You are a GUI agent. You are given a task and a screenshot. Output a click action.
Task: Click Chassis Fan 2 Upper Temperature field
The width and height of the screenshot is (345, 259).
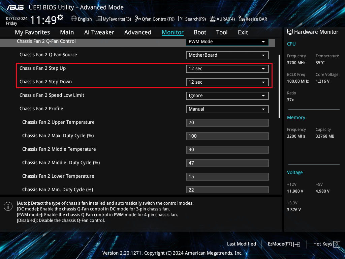coord(227,122)
